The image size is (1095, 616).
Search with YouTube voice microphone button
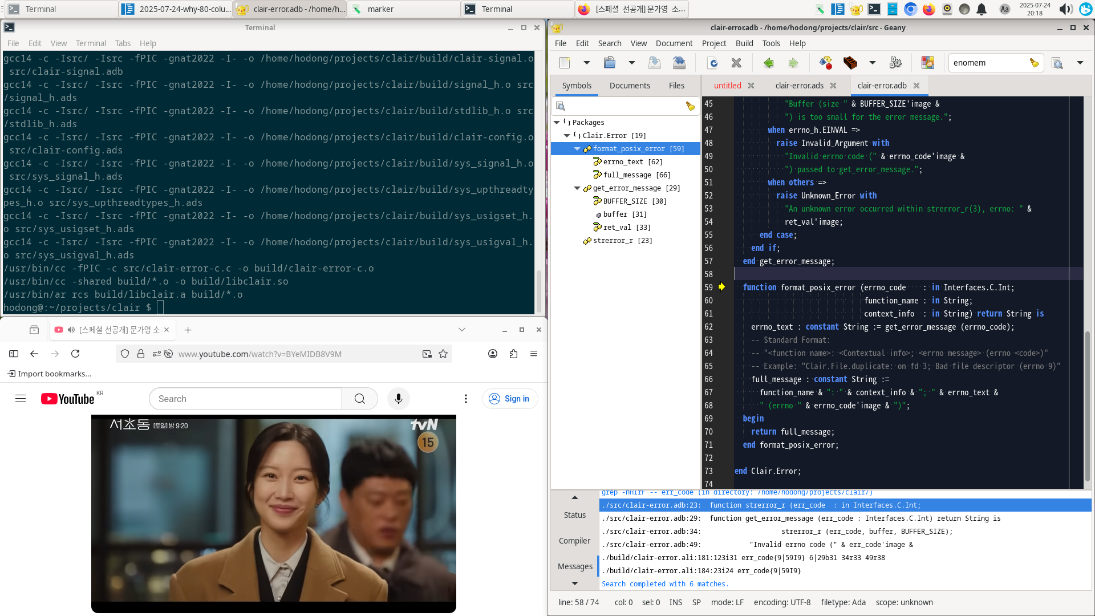(x=399, y=399)
